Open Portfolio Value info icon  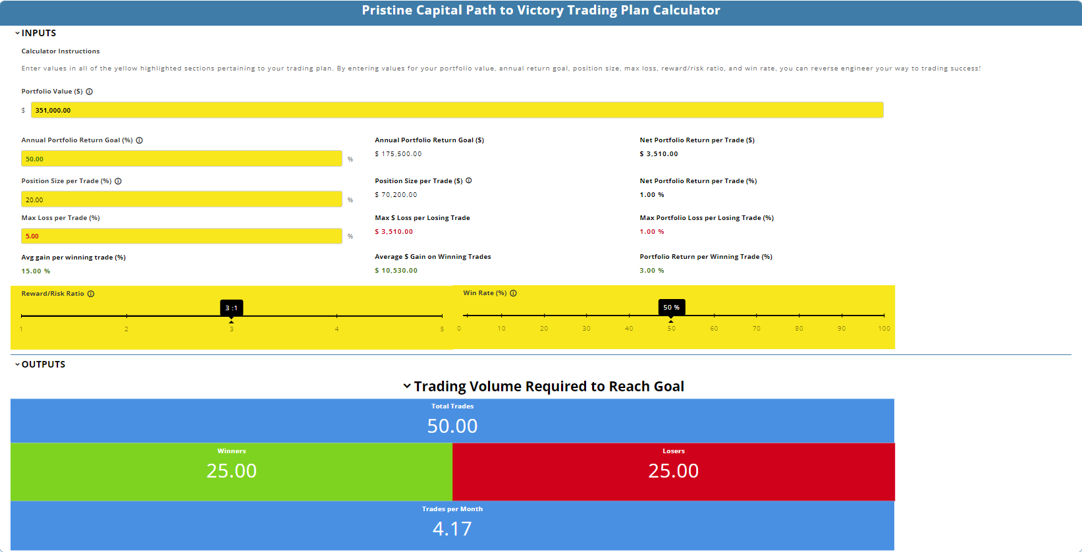90,92
